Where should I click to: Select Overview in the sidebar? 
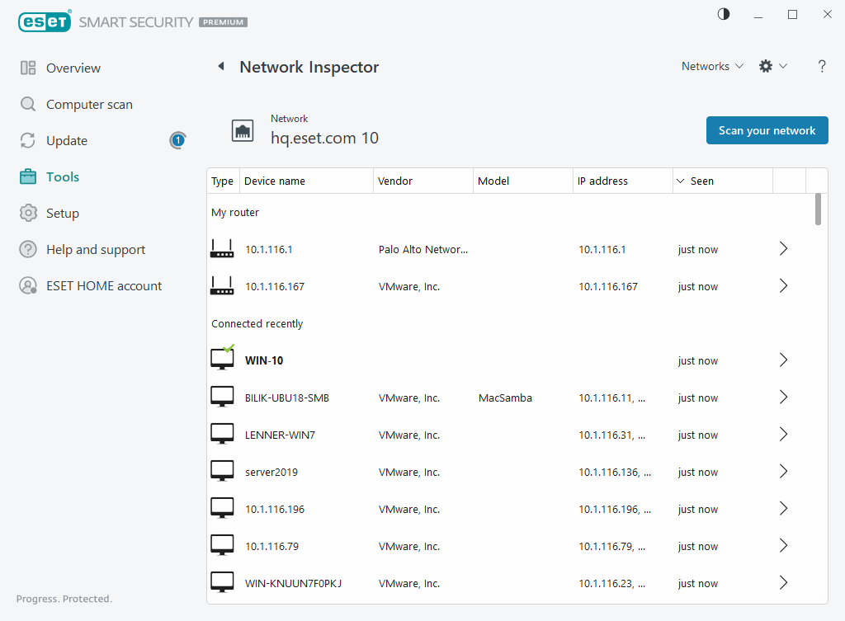coord(27,68)
